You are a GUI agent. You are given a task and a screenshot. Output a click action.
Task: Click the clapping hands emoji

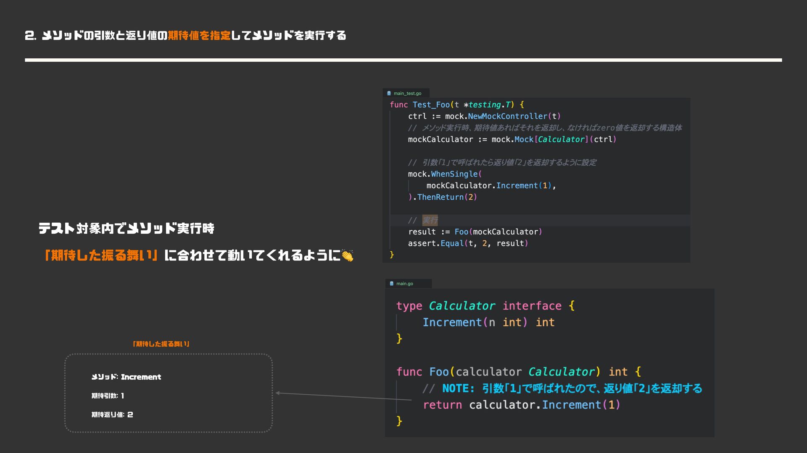tap(347, 255)
